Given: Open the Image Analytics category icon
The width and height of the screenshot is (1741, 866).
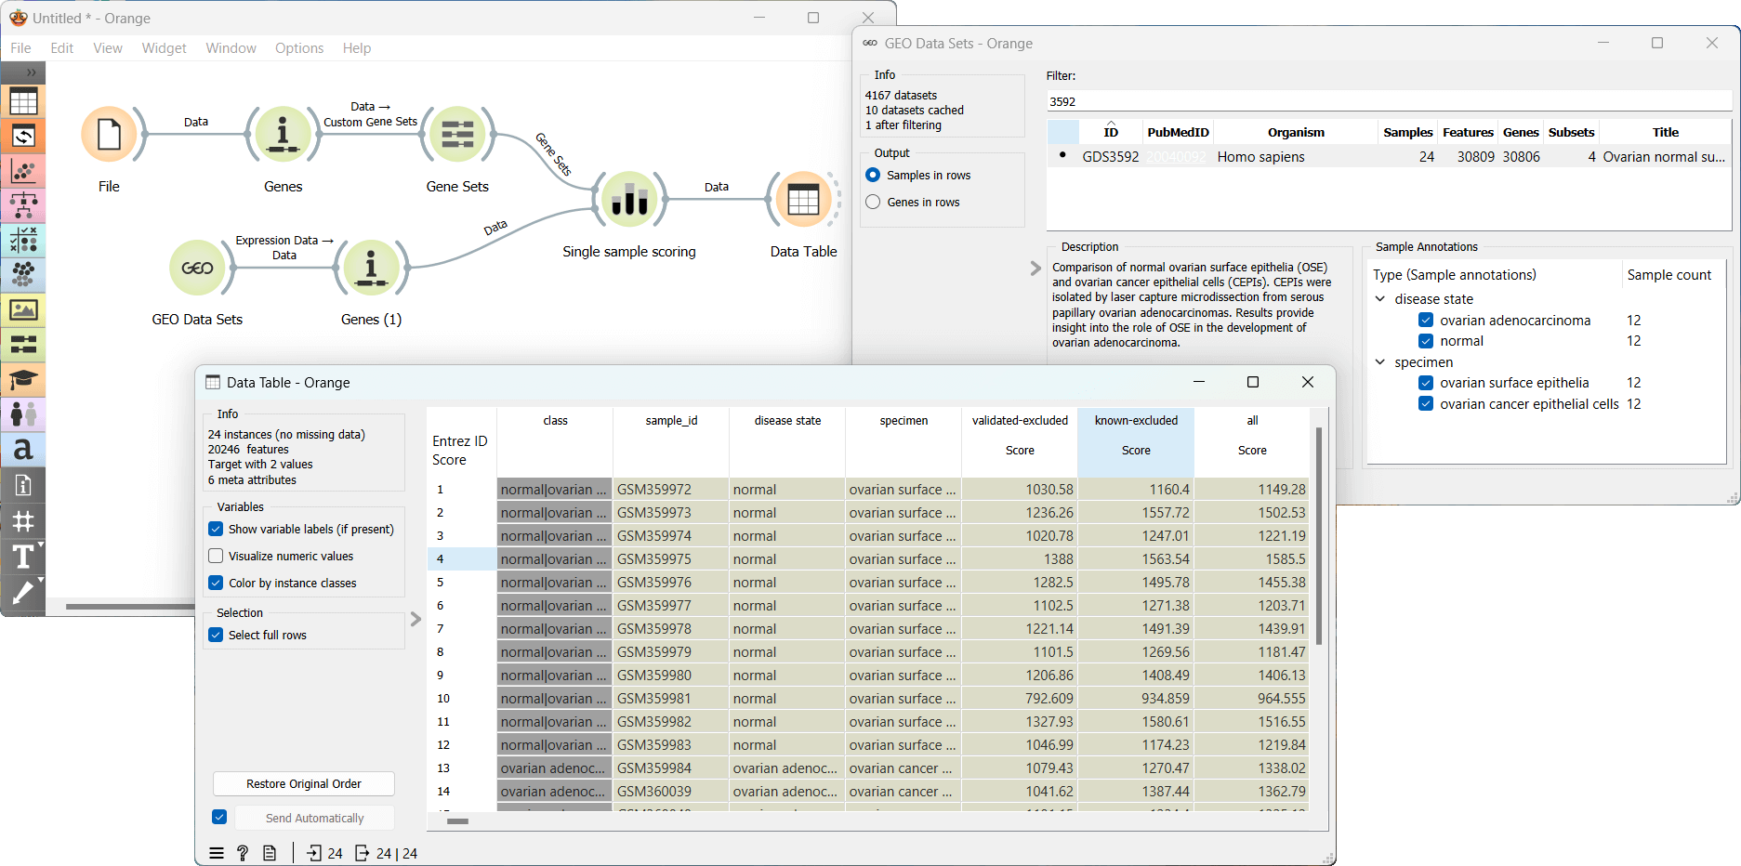Looking at the screenshot, I should click(x=23, y=310).
